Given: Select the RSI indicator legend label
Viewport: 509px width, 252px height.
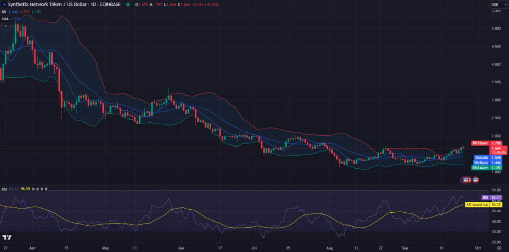Looking at the screenshot, I should pyautogui.click(x=4, y=189).
